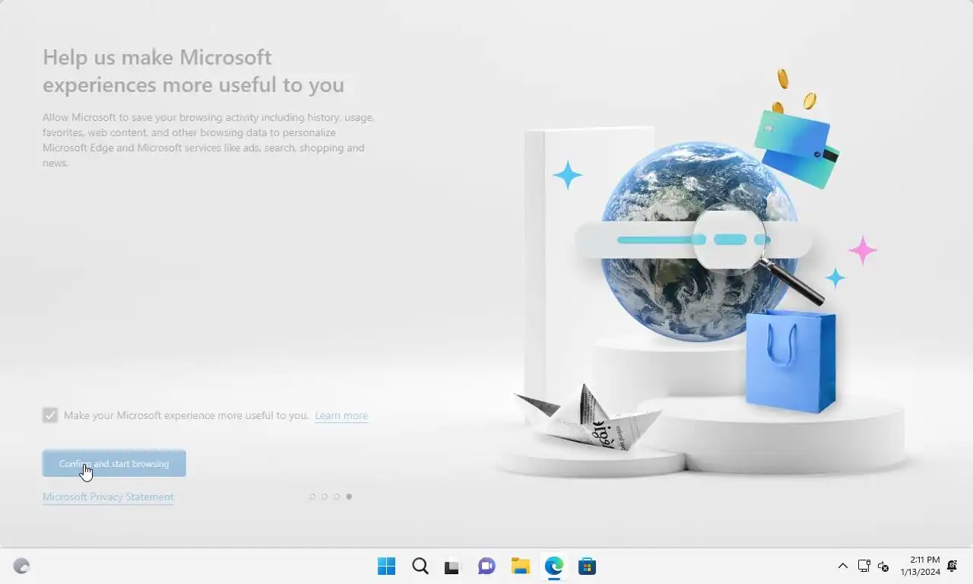Click muted volume tray icon
The width and height of the screenshot is (973, 584).
click(883, 567)
